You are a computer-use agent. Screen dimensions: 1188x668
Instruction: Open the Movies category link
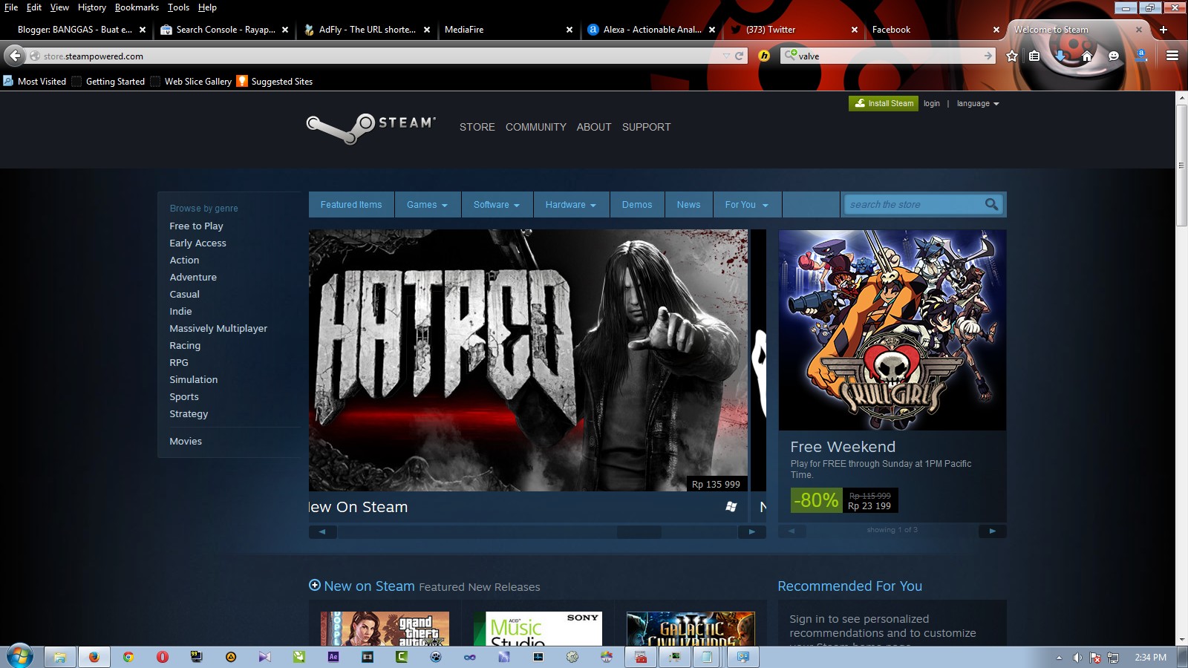pyautogui.click(x=186, y=441)
